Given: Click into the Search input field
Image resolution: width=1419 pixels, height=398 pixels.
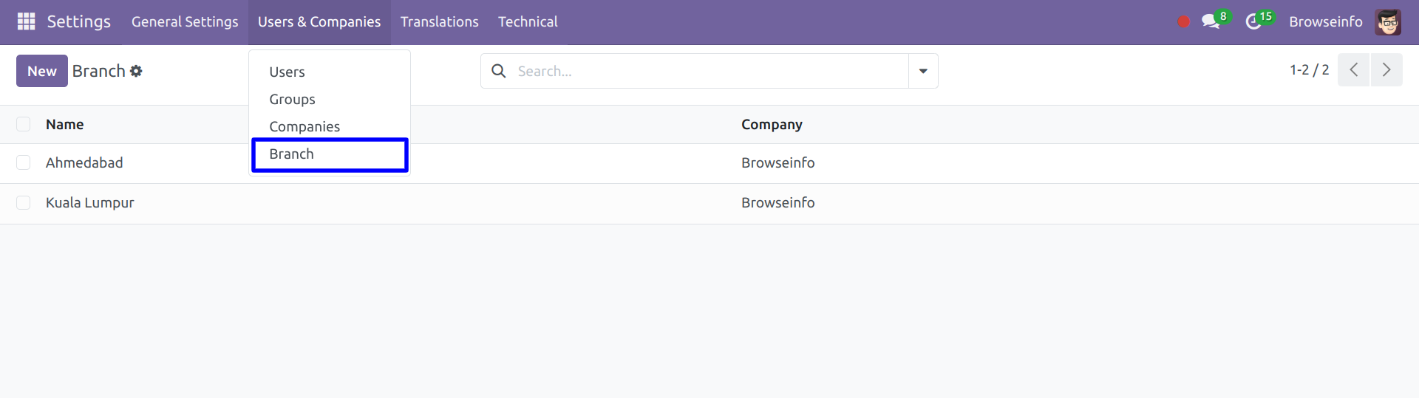Looking at the screenshot, I should [709, 71].
